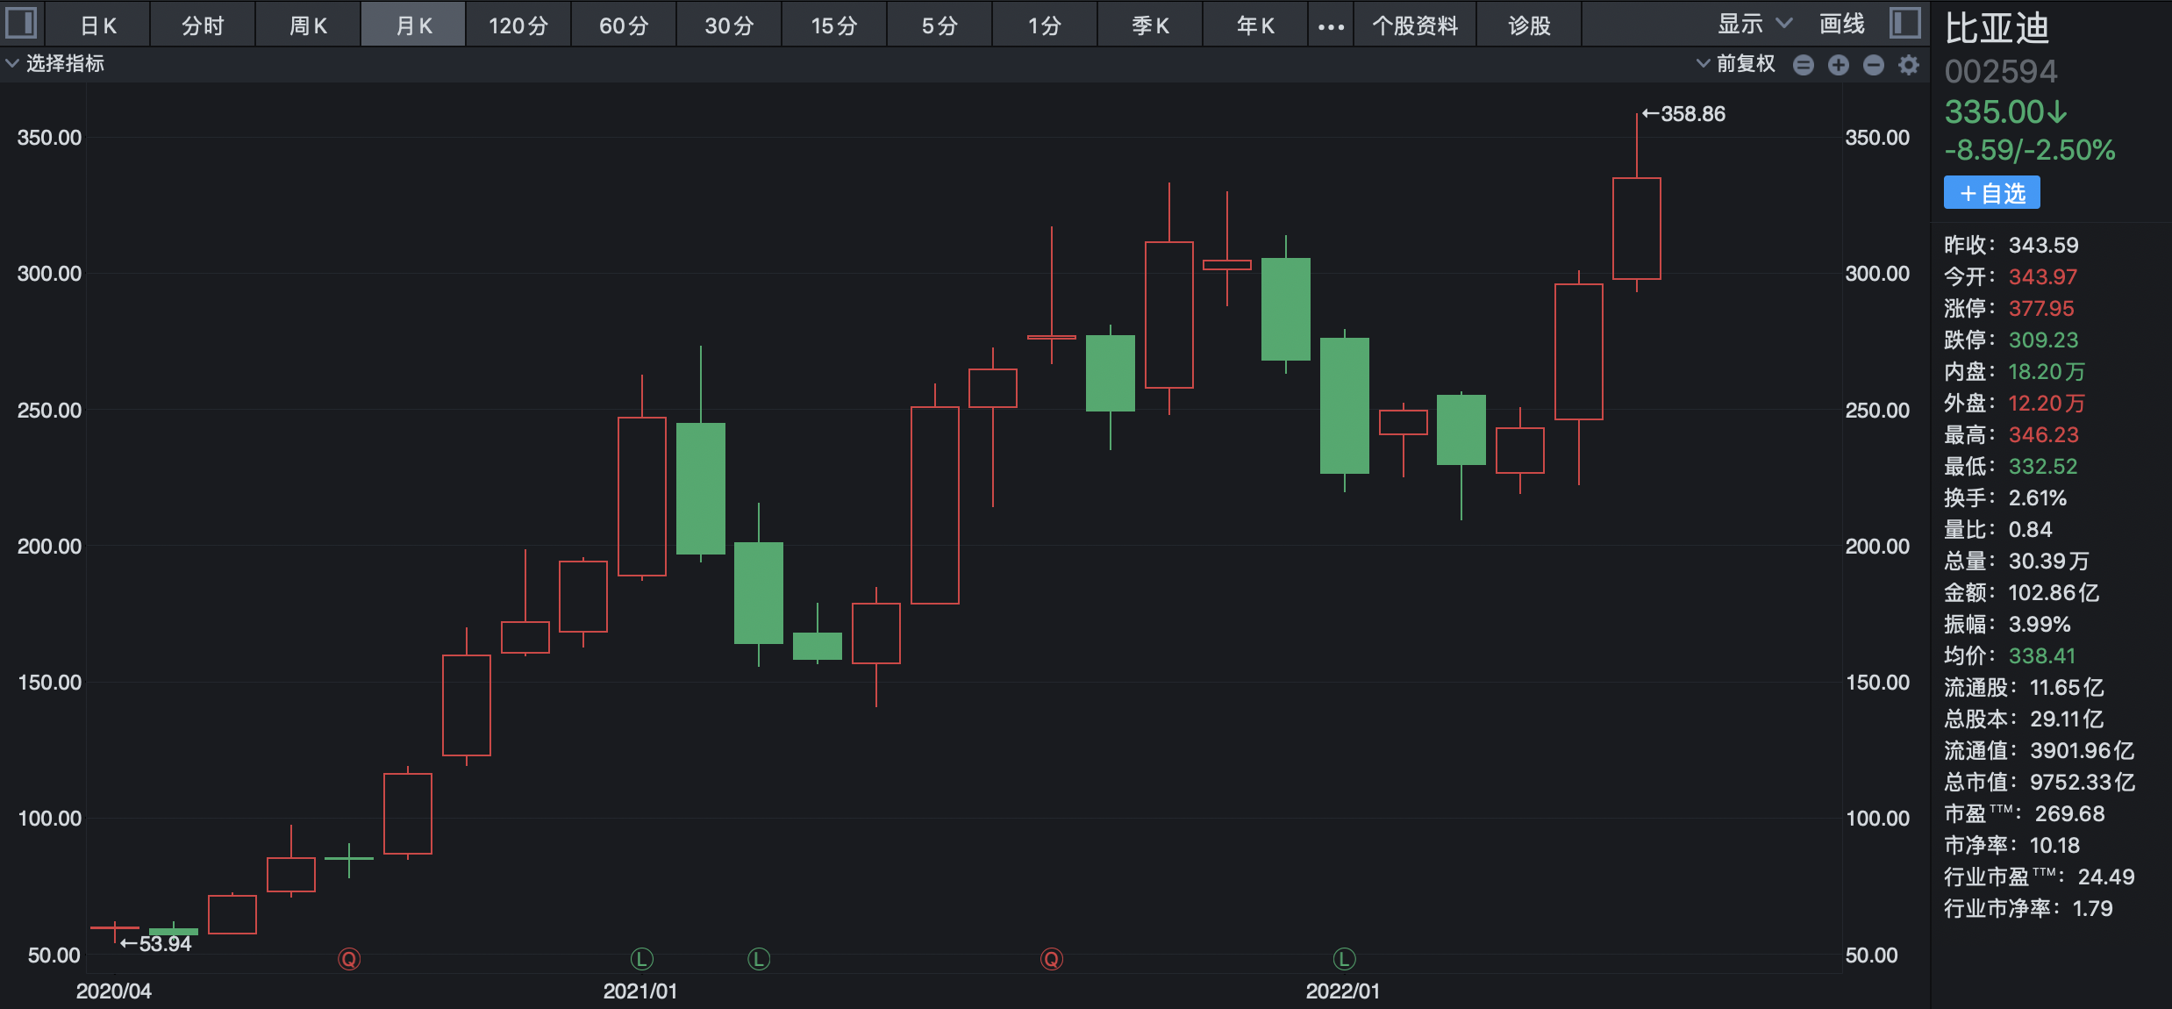The width and height of the screenshot is (2172, 1009).
Task: Click 换手 value 2.61%
Action: [x=2038, y=497]
